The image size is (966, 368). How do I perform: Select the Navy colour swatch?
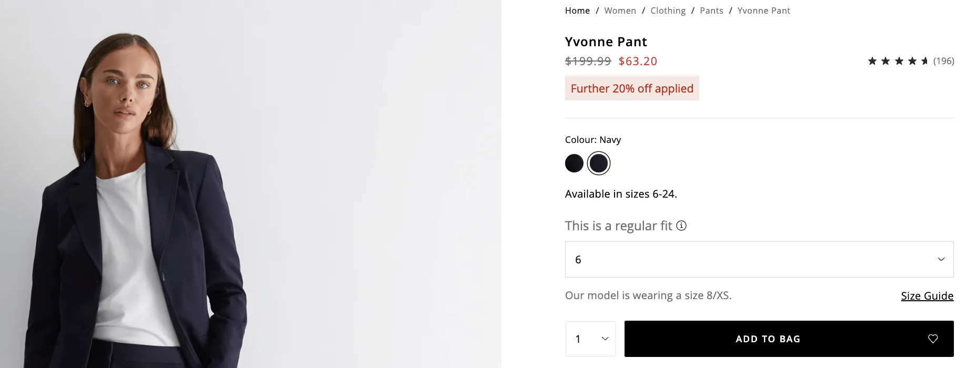pos(599,163)
